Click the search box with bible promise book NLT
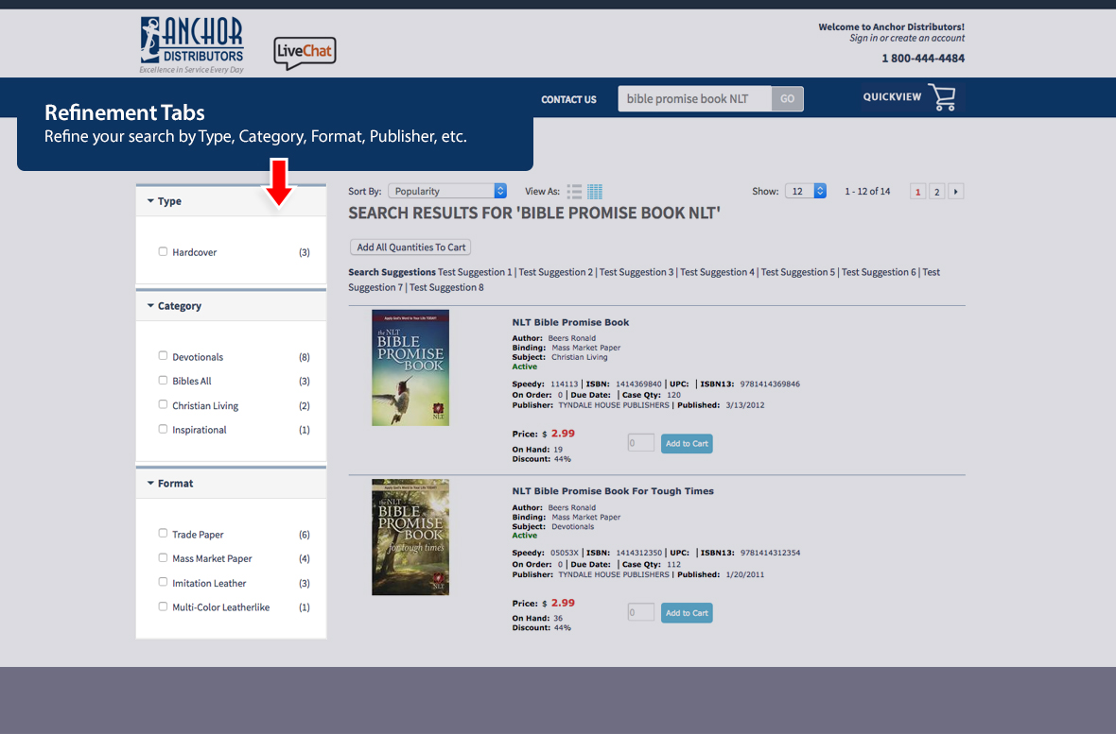This screenshot has height=734, width=1116. click(694, 99)
